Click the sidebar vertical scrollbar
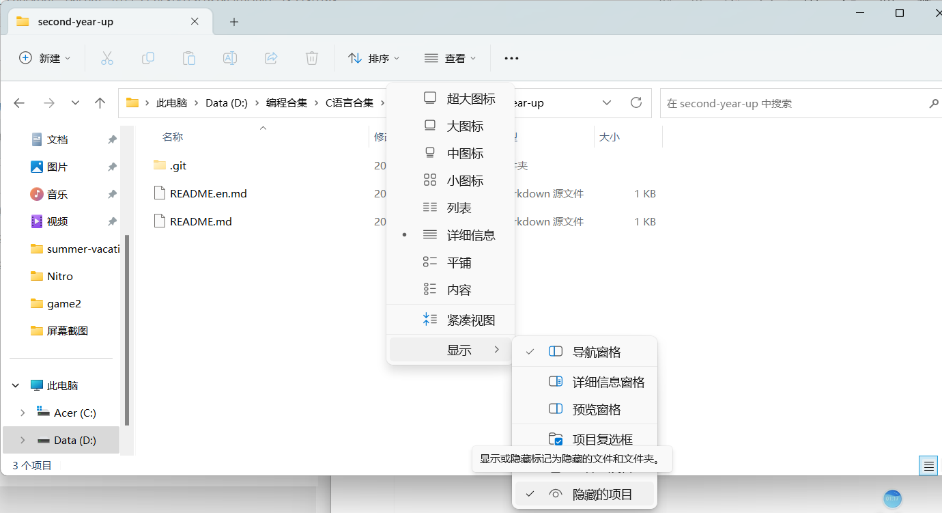 click(x=126, y=330)
